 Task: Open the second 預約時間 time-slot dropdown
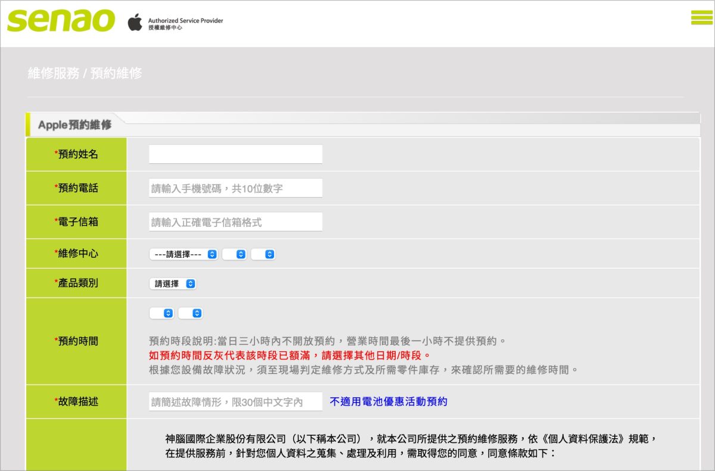coord(191,313)
